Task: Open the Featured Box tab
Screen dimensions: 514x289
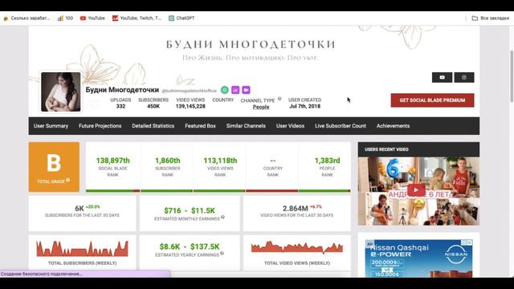Action: pyautogui.click(x=200, y=126)
